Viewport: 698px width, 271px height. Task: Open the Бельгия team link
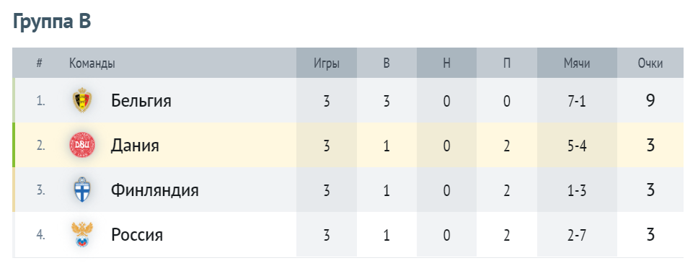(x=141, y=101)
